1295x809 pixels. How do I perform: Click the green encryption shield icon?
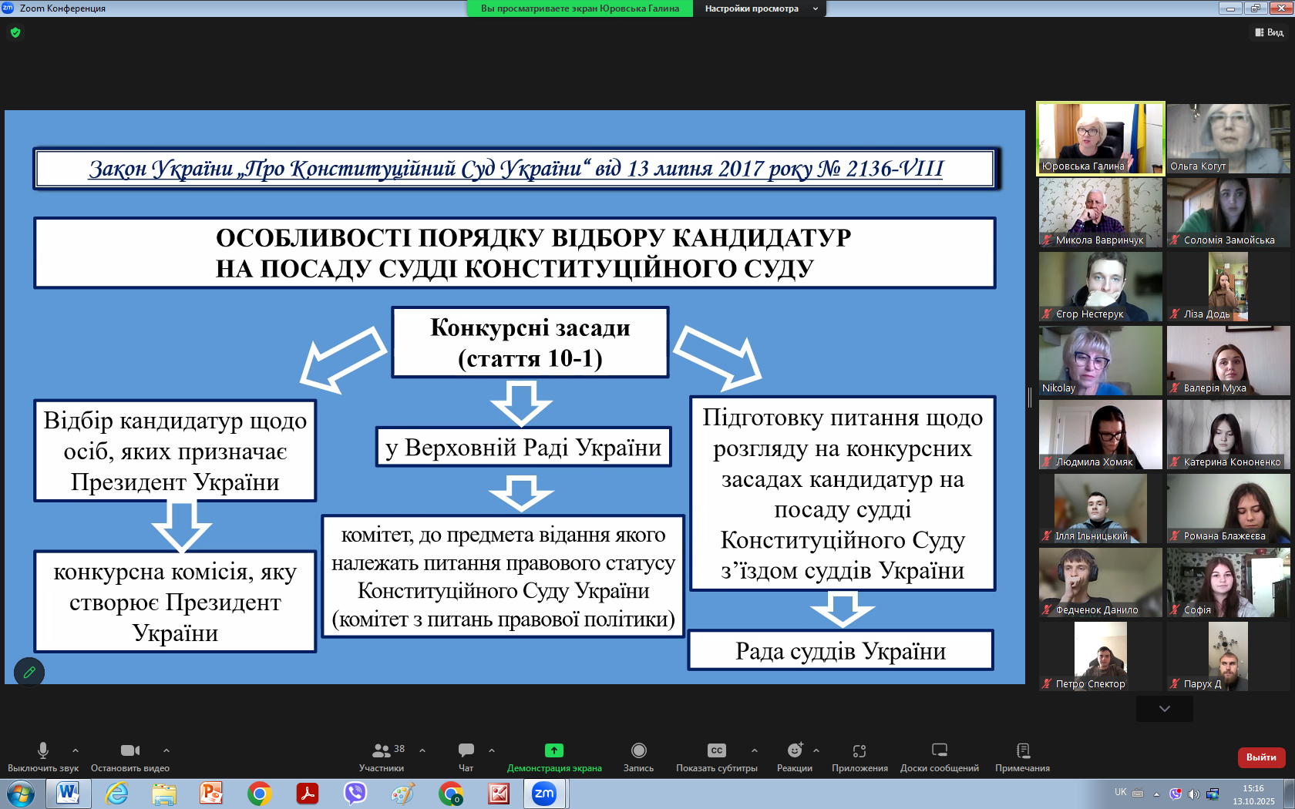pyautogui.click(x=15, y=32)
